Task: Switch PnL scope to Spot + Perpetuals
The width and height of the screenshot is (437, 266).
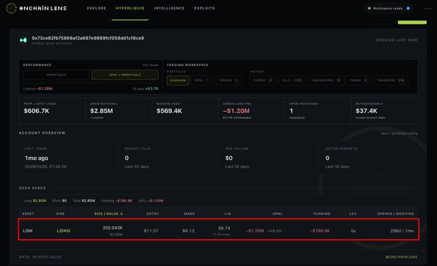Action: (125, 75)
